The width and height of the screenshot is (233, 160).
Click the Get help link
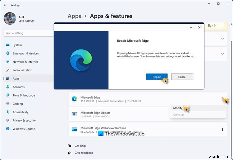tap(80, 146)
